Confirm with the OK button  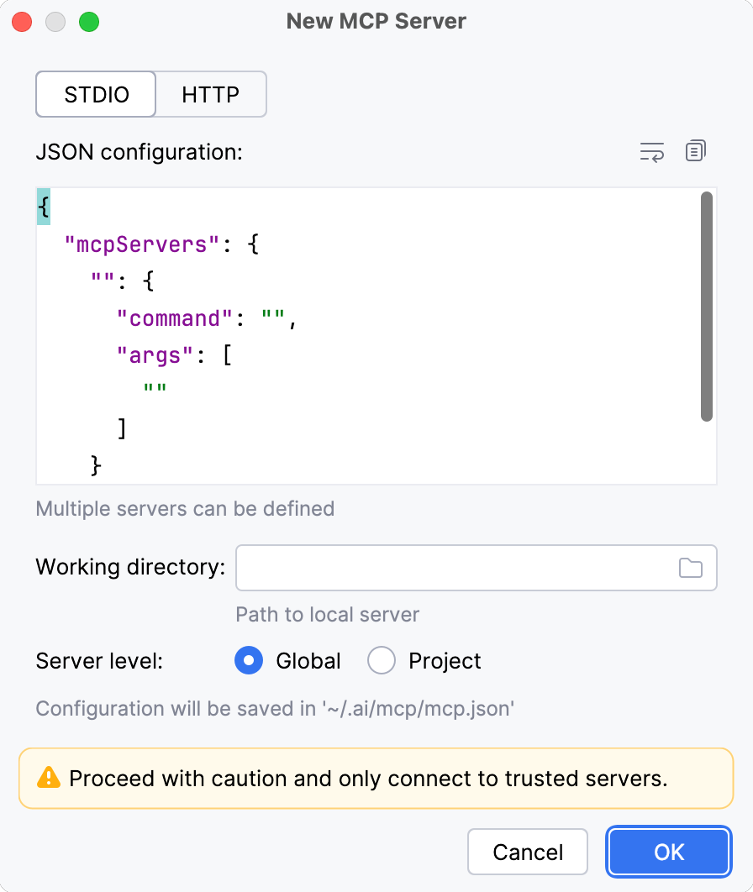(x=668, y=852)
